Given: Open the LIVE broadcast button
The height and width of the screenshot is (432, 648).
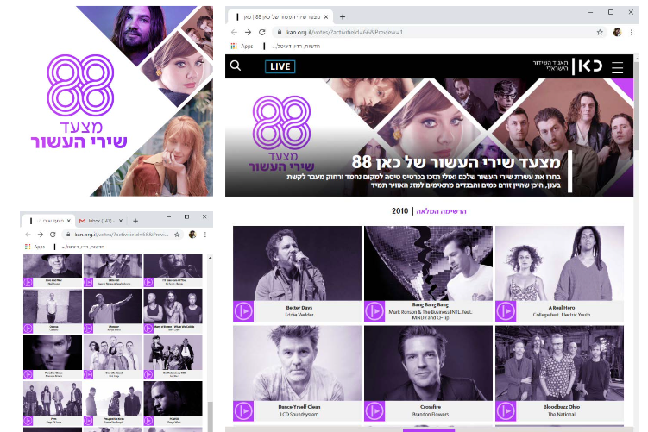Looking at the screenshot, I should (280, 66).
